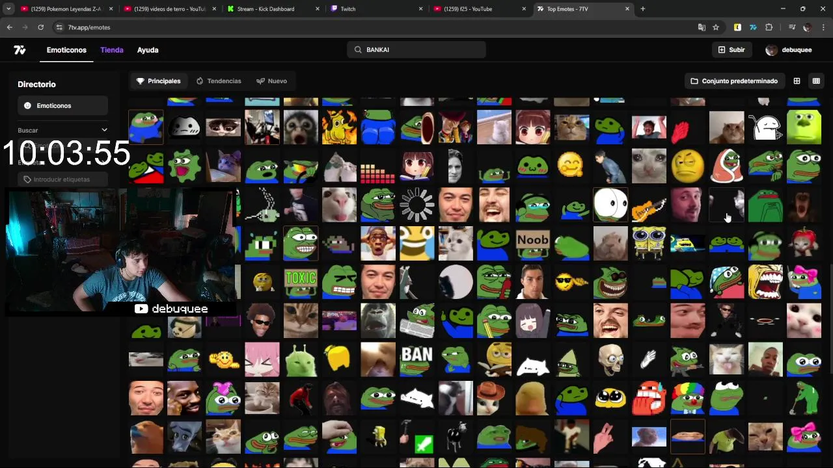Open the white pointing glove emote

pyautogui.click(x=649, y=359)
